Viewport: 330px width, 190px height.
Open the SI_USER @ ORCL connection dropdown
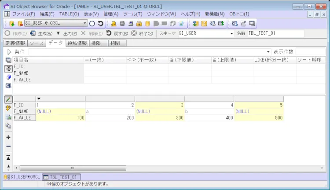tap(84, 23)
